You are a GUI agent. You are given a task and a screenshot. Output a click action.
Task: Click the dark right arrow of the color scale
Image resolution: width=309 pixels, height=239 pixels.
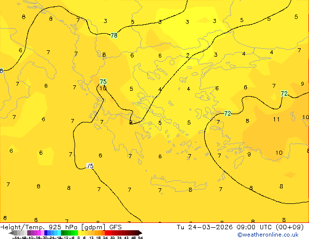point(140,233)
